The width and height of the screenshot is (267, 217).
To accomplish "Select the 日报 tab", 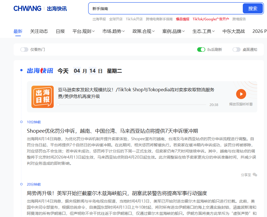I will click(60, 31).
